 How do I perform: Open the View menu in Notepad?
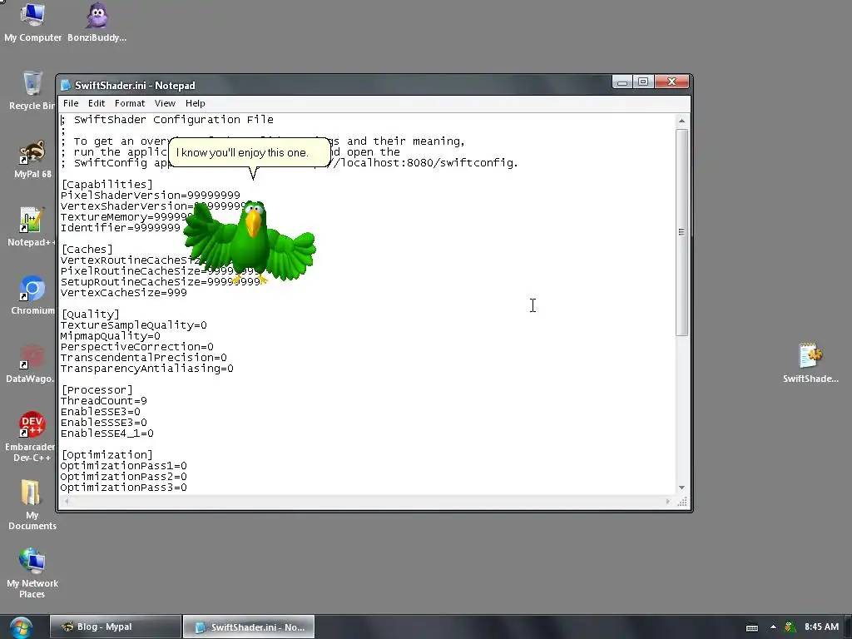click(x=165, y=103)
